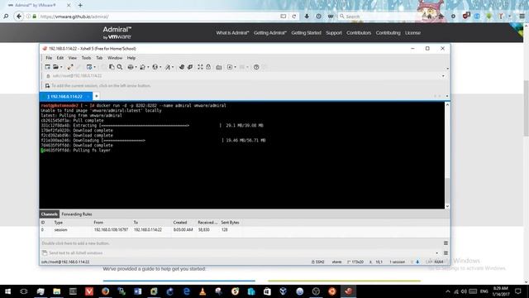The height and width of the screenshot is (298, 529).
Task: Click the Firefox back arrow
Action: pyautogui.click(x=19, y=17)
